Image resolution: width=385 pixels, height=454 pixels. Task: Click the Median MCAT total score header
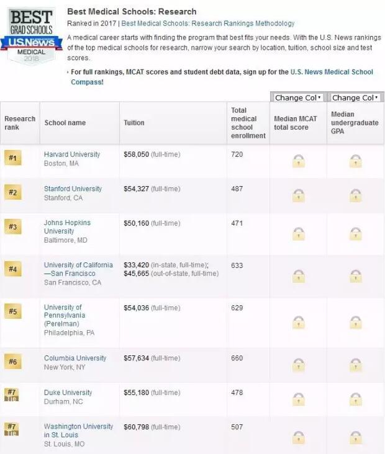click(x=298, y=123)
